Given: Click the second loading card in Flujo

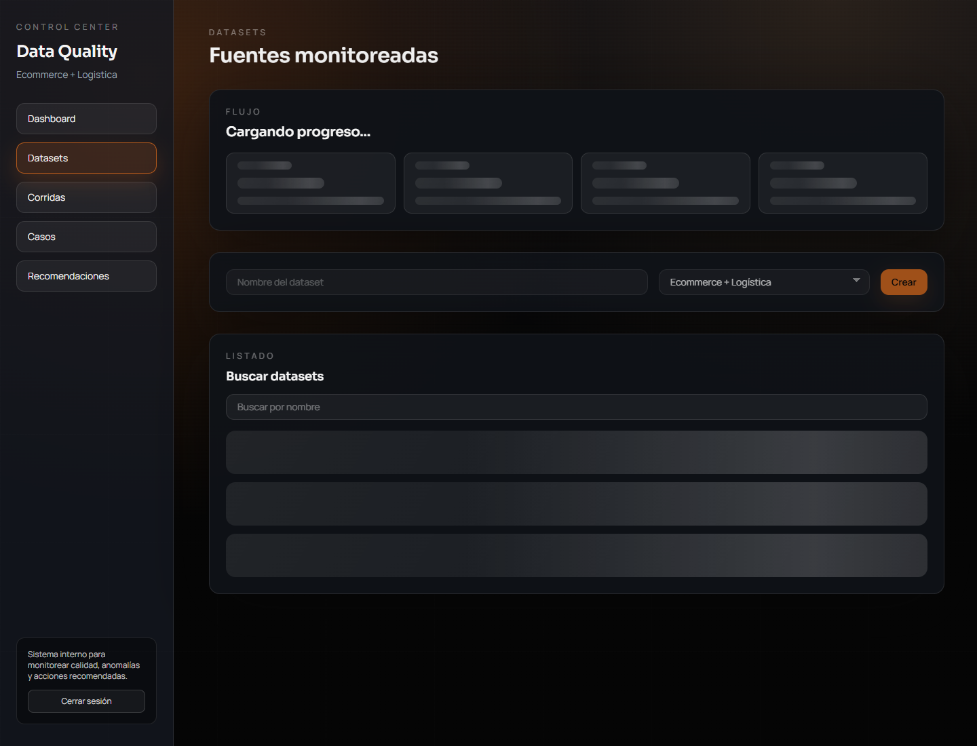Looking at the screenshot, I should (x=488, y=183).
